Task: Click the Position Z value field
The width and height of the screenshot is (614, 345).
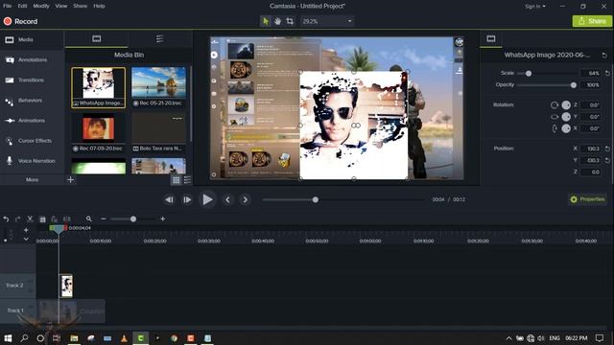Action: coord(591,172)
